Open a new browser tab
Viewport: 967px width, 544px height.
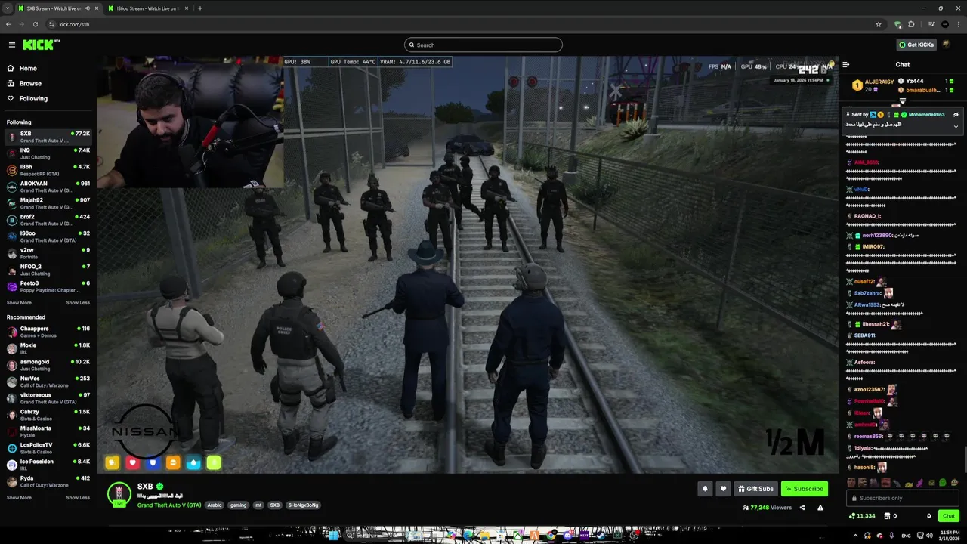pyautogui.click(x=199, y=8)
